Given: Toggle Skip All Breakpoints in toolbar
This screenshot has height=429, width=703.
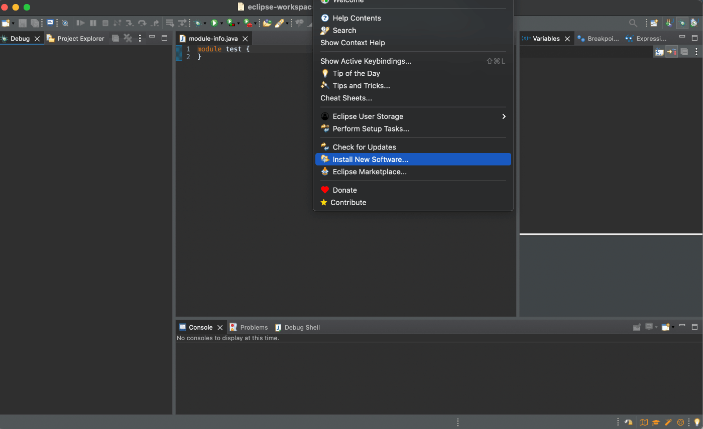Looking at the screenshot, I should [65, 23].
